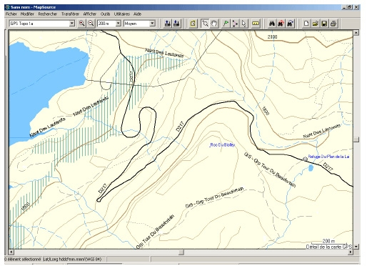Select the distance measure ruler tool
This screenshot has width=367, height=266.
[x=256, y=24]
